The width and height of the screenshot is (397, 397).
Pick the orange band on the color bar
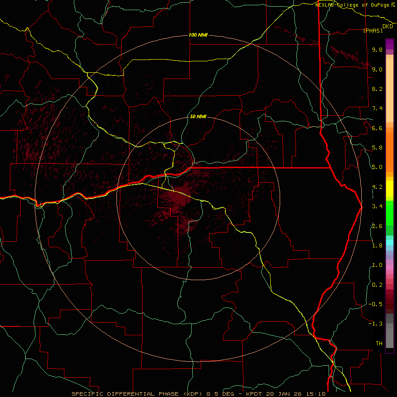pyautogui.click(x=390, y=152)
